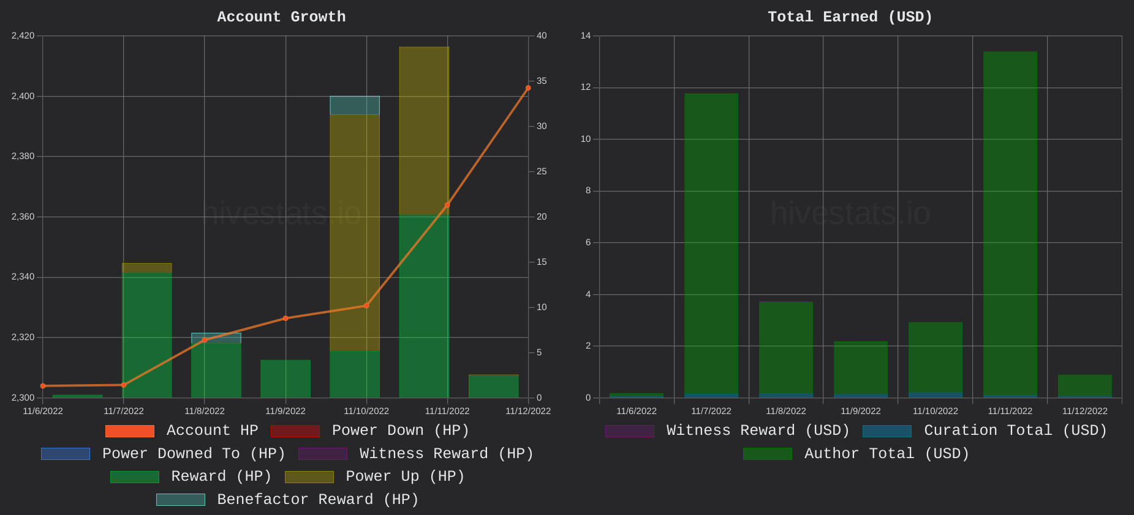Click the Account HP line point at 11/11/2022
1134x515 pixels.
[x=447, y=205]
